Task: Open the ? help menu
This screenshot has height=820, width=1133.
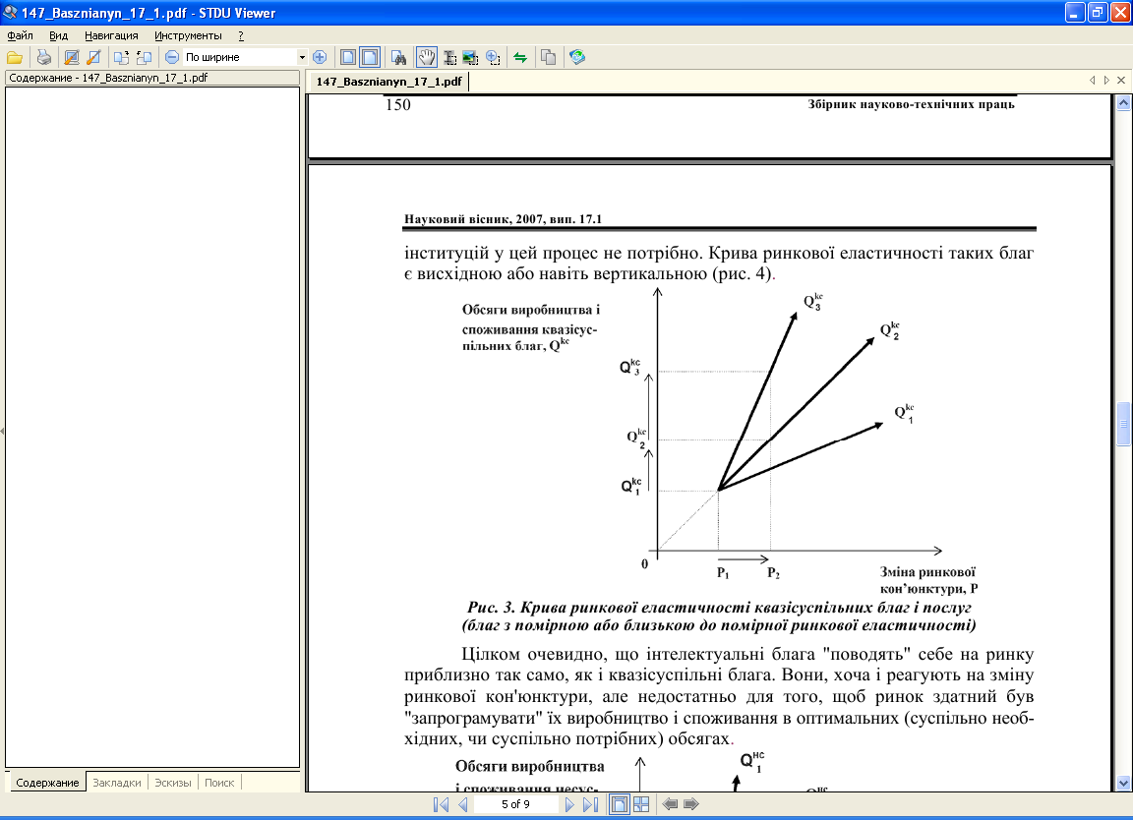Action: [241, 35]
